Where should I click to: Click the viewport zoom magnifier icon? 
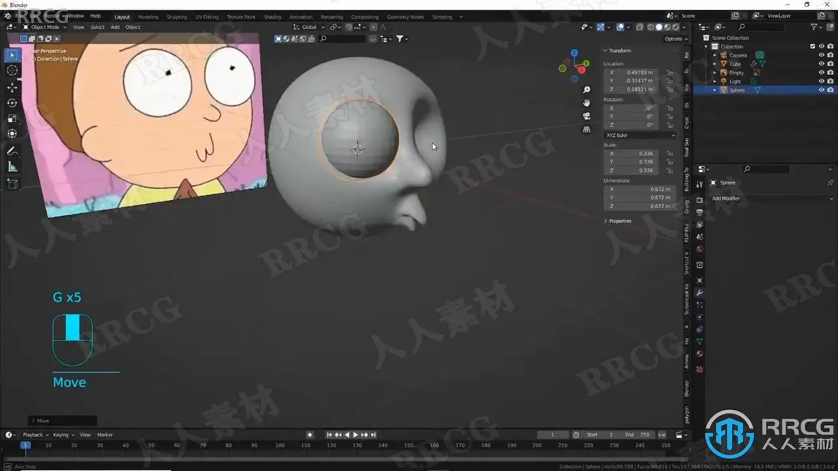(x=587, y=90)
